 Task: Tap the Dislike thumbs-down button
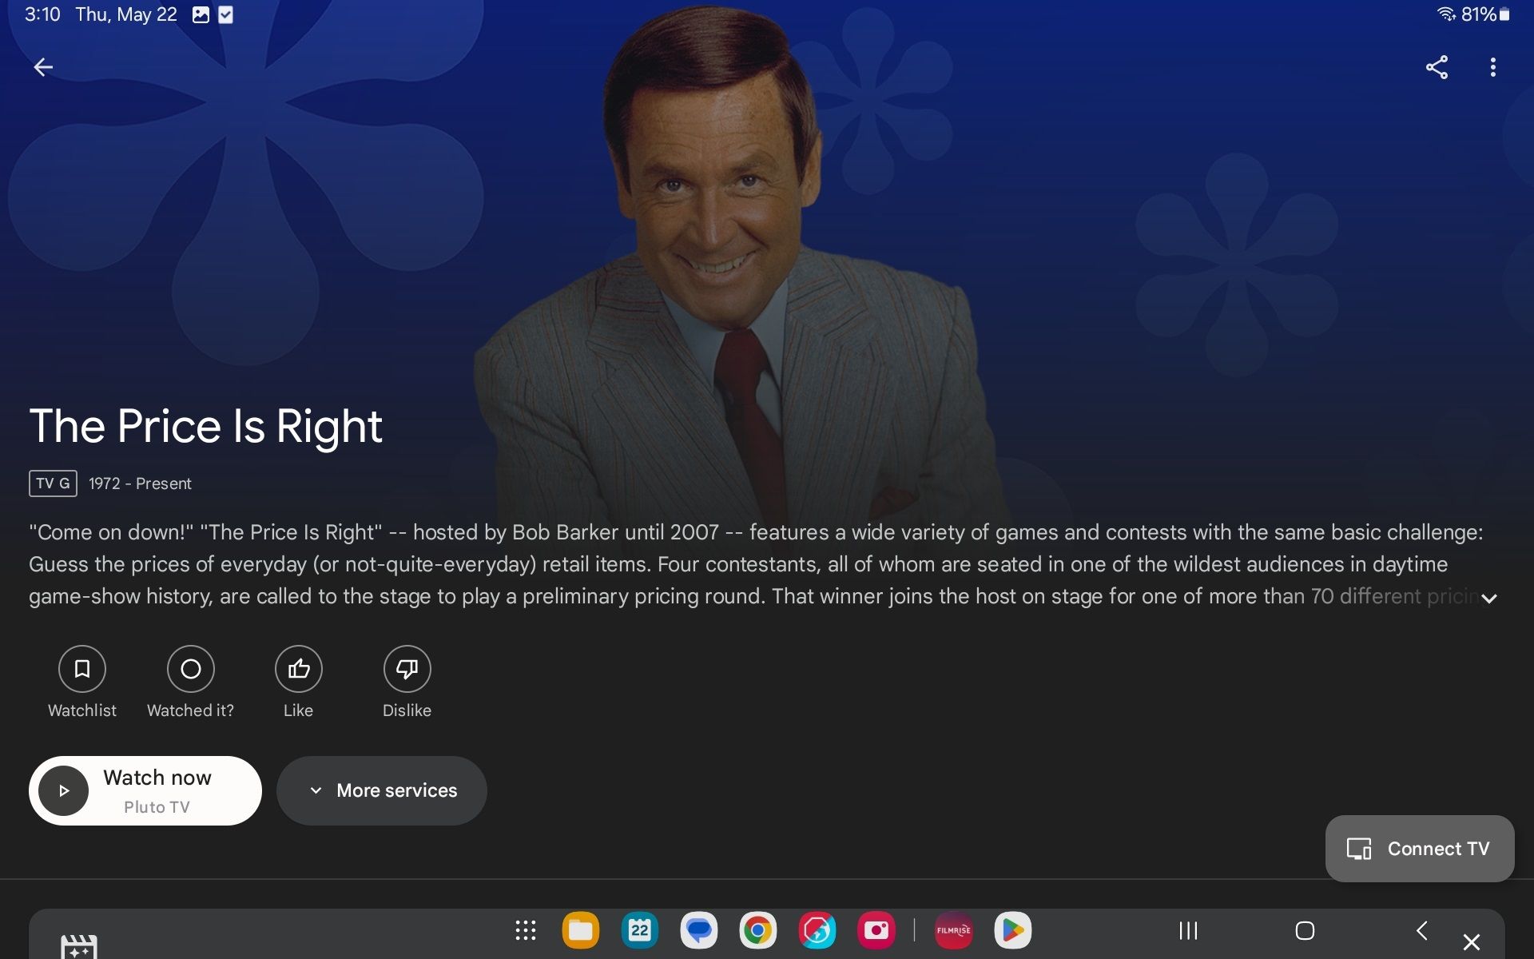[407, 669]
